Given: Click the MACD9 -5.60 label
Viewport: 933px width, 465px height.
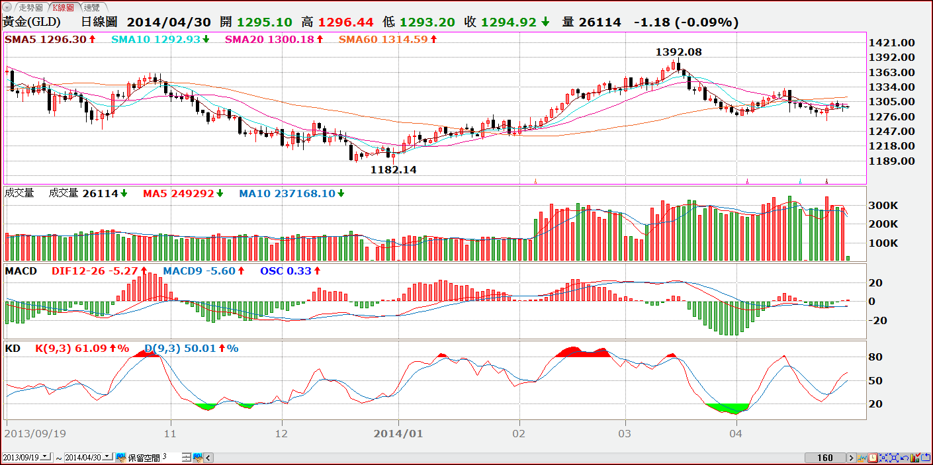Looking at the screenshot, I should (199, 271).
